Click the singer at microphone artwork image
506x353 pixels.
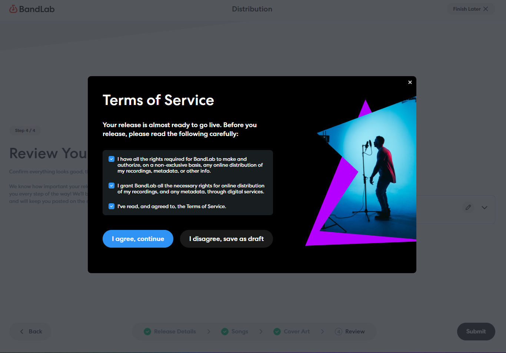pyautogui.click(x=361, y=171)
